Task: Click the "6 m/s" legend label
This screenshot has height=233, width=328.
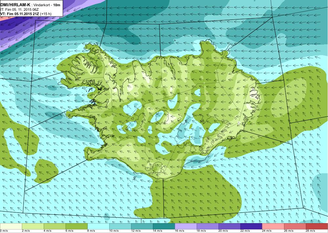Action: point(70,231)
